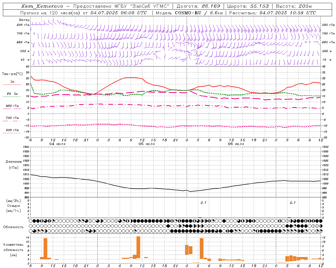336x268 pixels.
Task: Click 'Рассчитано: 04.07.2025 10:38 UTC' timestamp
Action: [272, 13]
